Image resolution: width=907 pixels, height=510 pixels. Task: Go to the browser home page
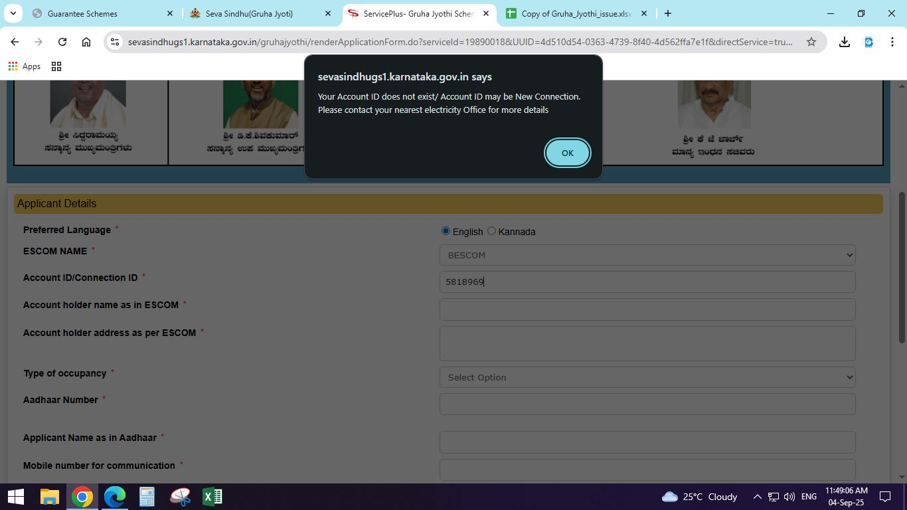point(86,42)
